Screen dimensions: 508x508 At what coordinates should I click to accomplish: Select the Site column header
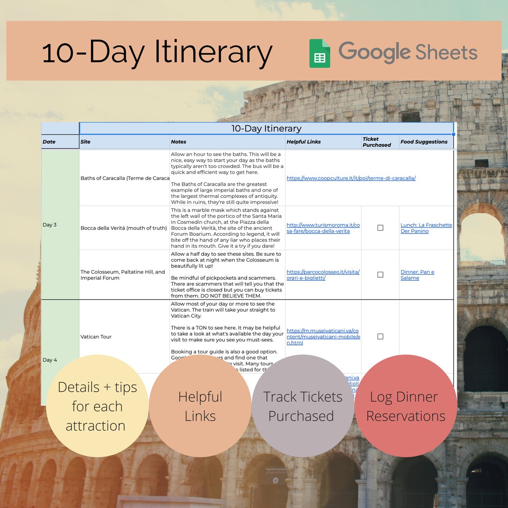pos(124,142)
